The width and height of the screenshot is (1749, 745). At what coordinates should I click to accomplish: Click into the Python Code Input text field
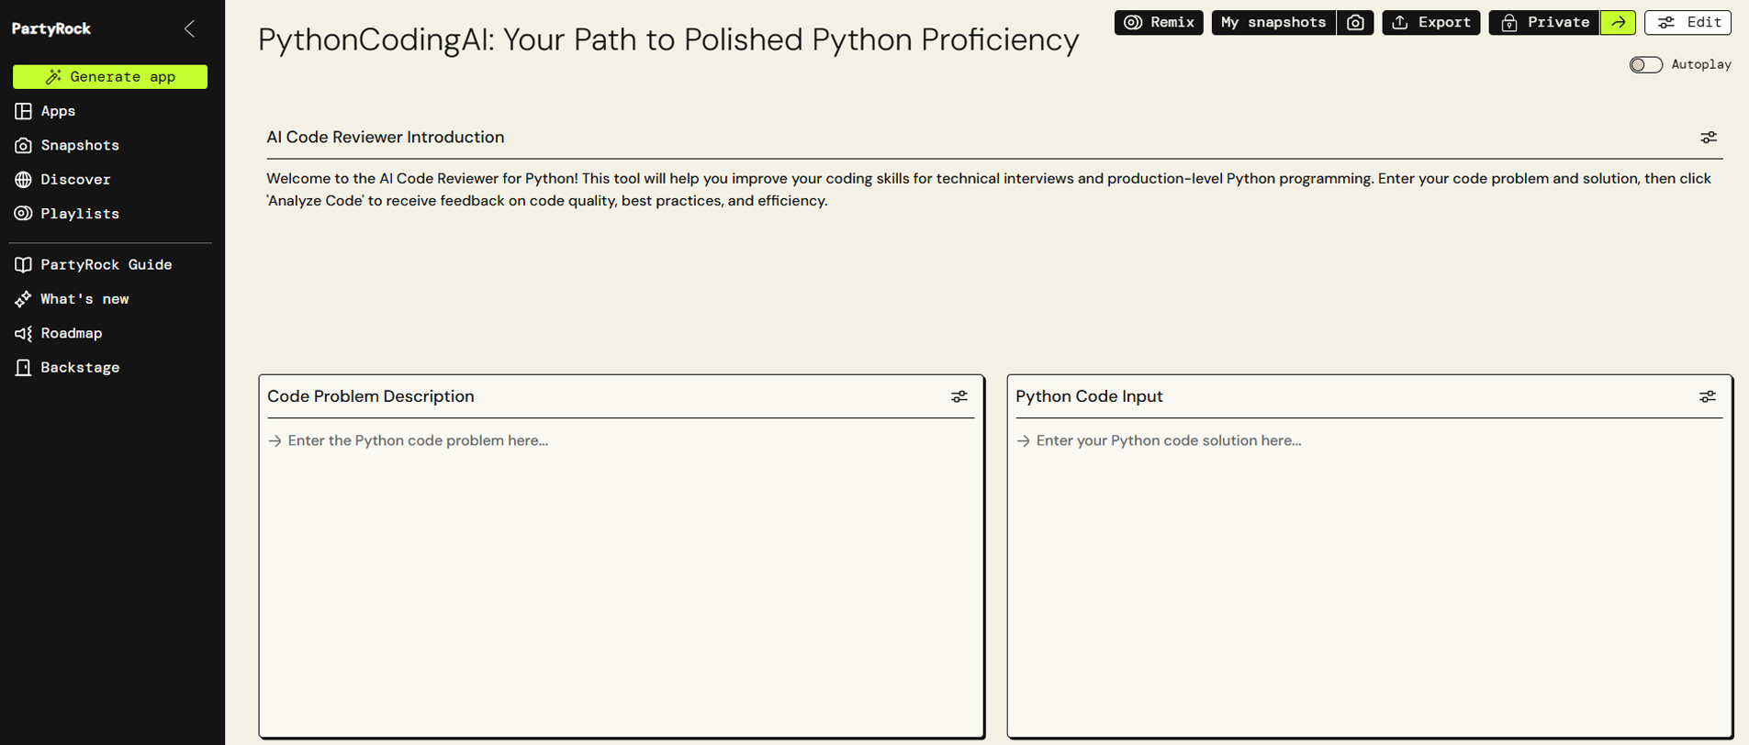point(1369,578)
